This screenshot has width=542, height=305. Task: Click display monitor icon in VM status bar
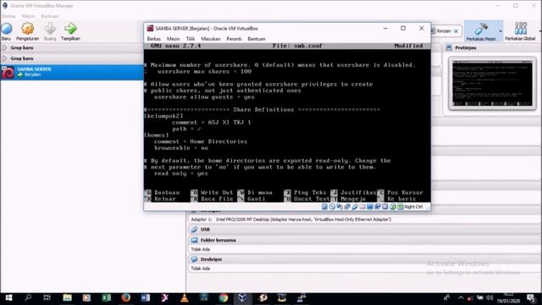(370, 207)
